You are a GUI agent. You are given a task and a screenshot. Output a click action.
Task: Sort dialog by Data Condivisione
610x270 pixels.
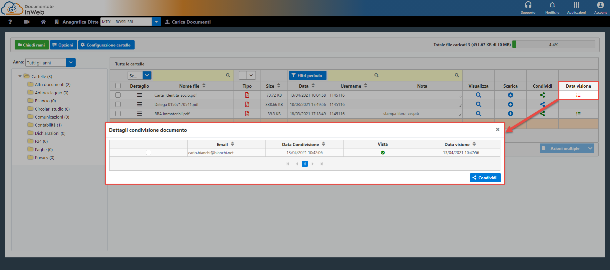point(323,144)
